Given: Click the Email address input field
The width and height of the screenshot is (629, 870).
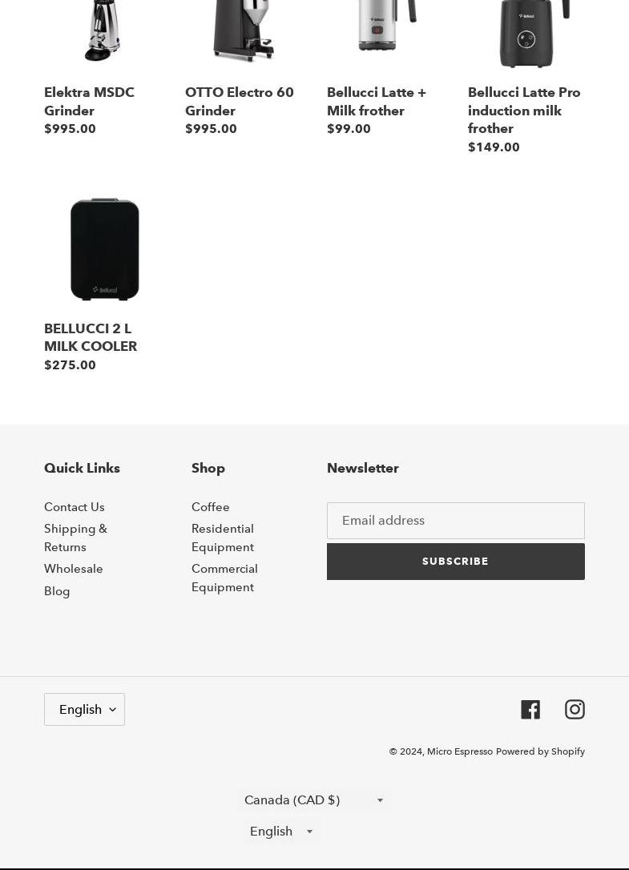Looking at the screenshot, I should [455, 521].
